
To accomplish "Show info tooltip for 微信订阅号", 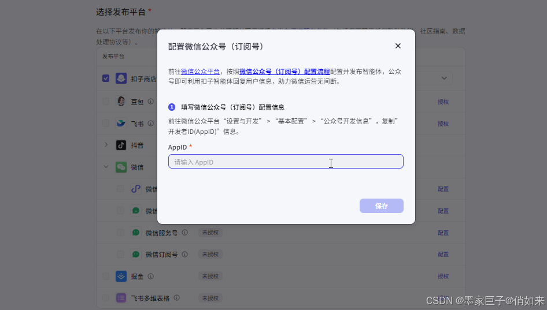I will click(x=185, y=254).
